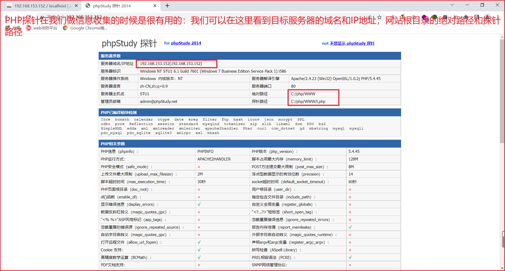Viewport: 505px width, 271px height.
Task: Click the Windows NT STU1 6.1 build identifier
Action: [x=213, y=71]
